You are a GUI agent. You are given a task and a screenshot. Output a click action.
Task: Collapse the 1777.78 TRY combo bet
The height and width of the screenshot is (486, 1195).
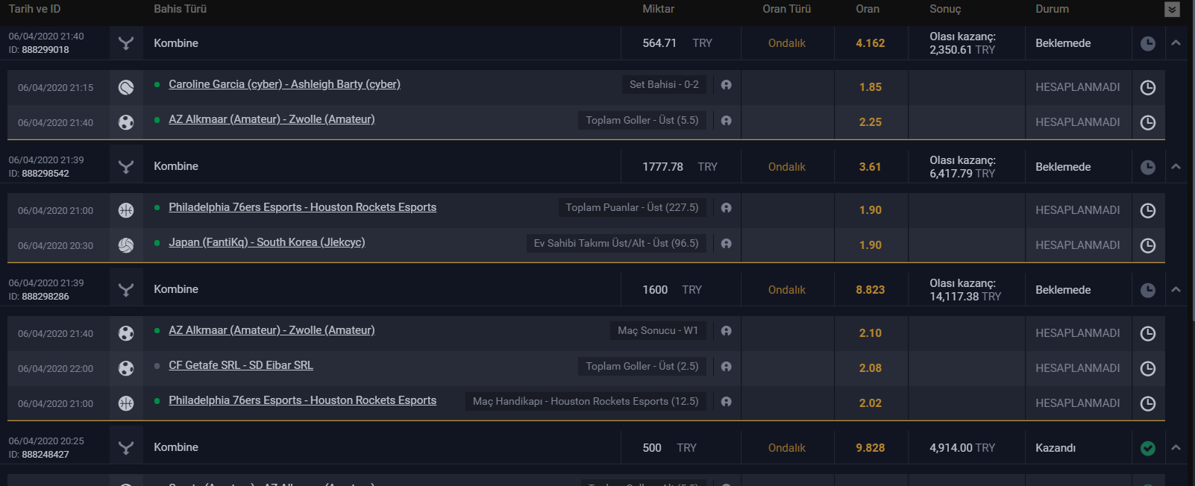[1176, 167]
